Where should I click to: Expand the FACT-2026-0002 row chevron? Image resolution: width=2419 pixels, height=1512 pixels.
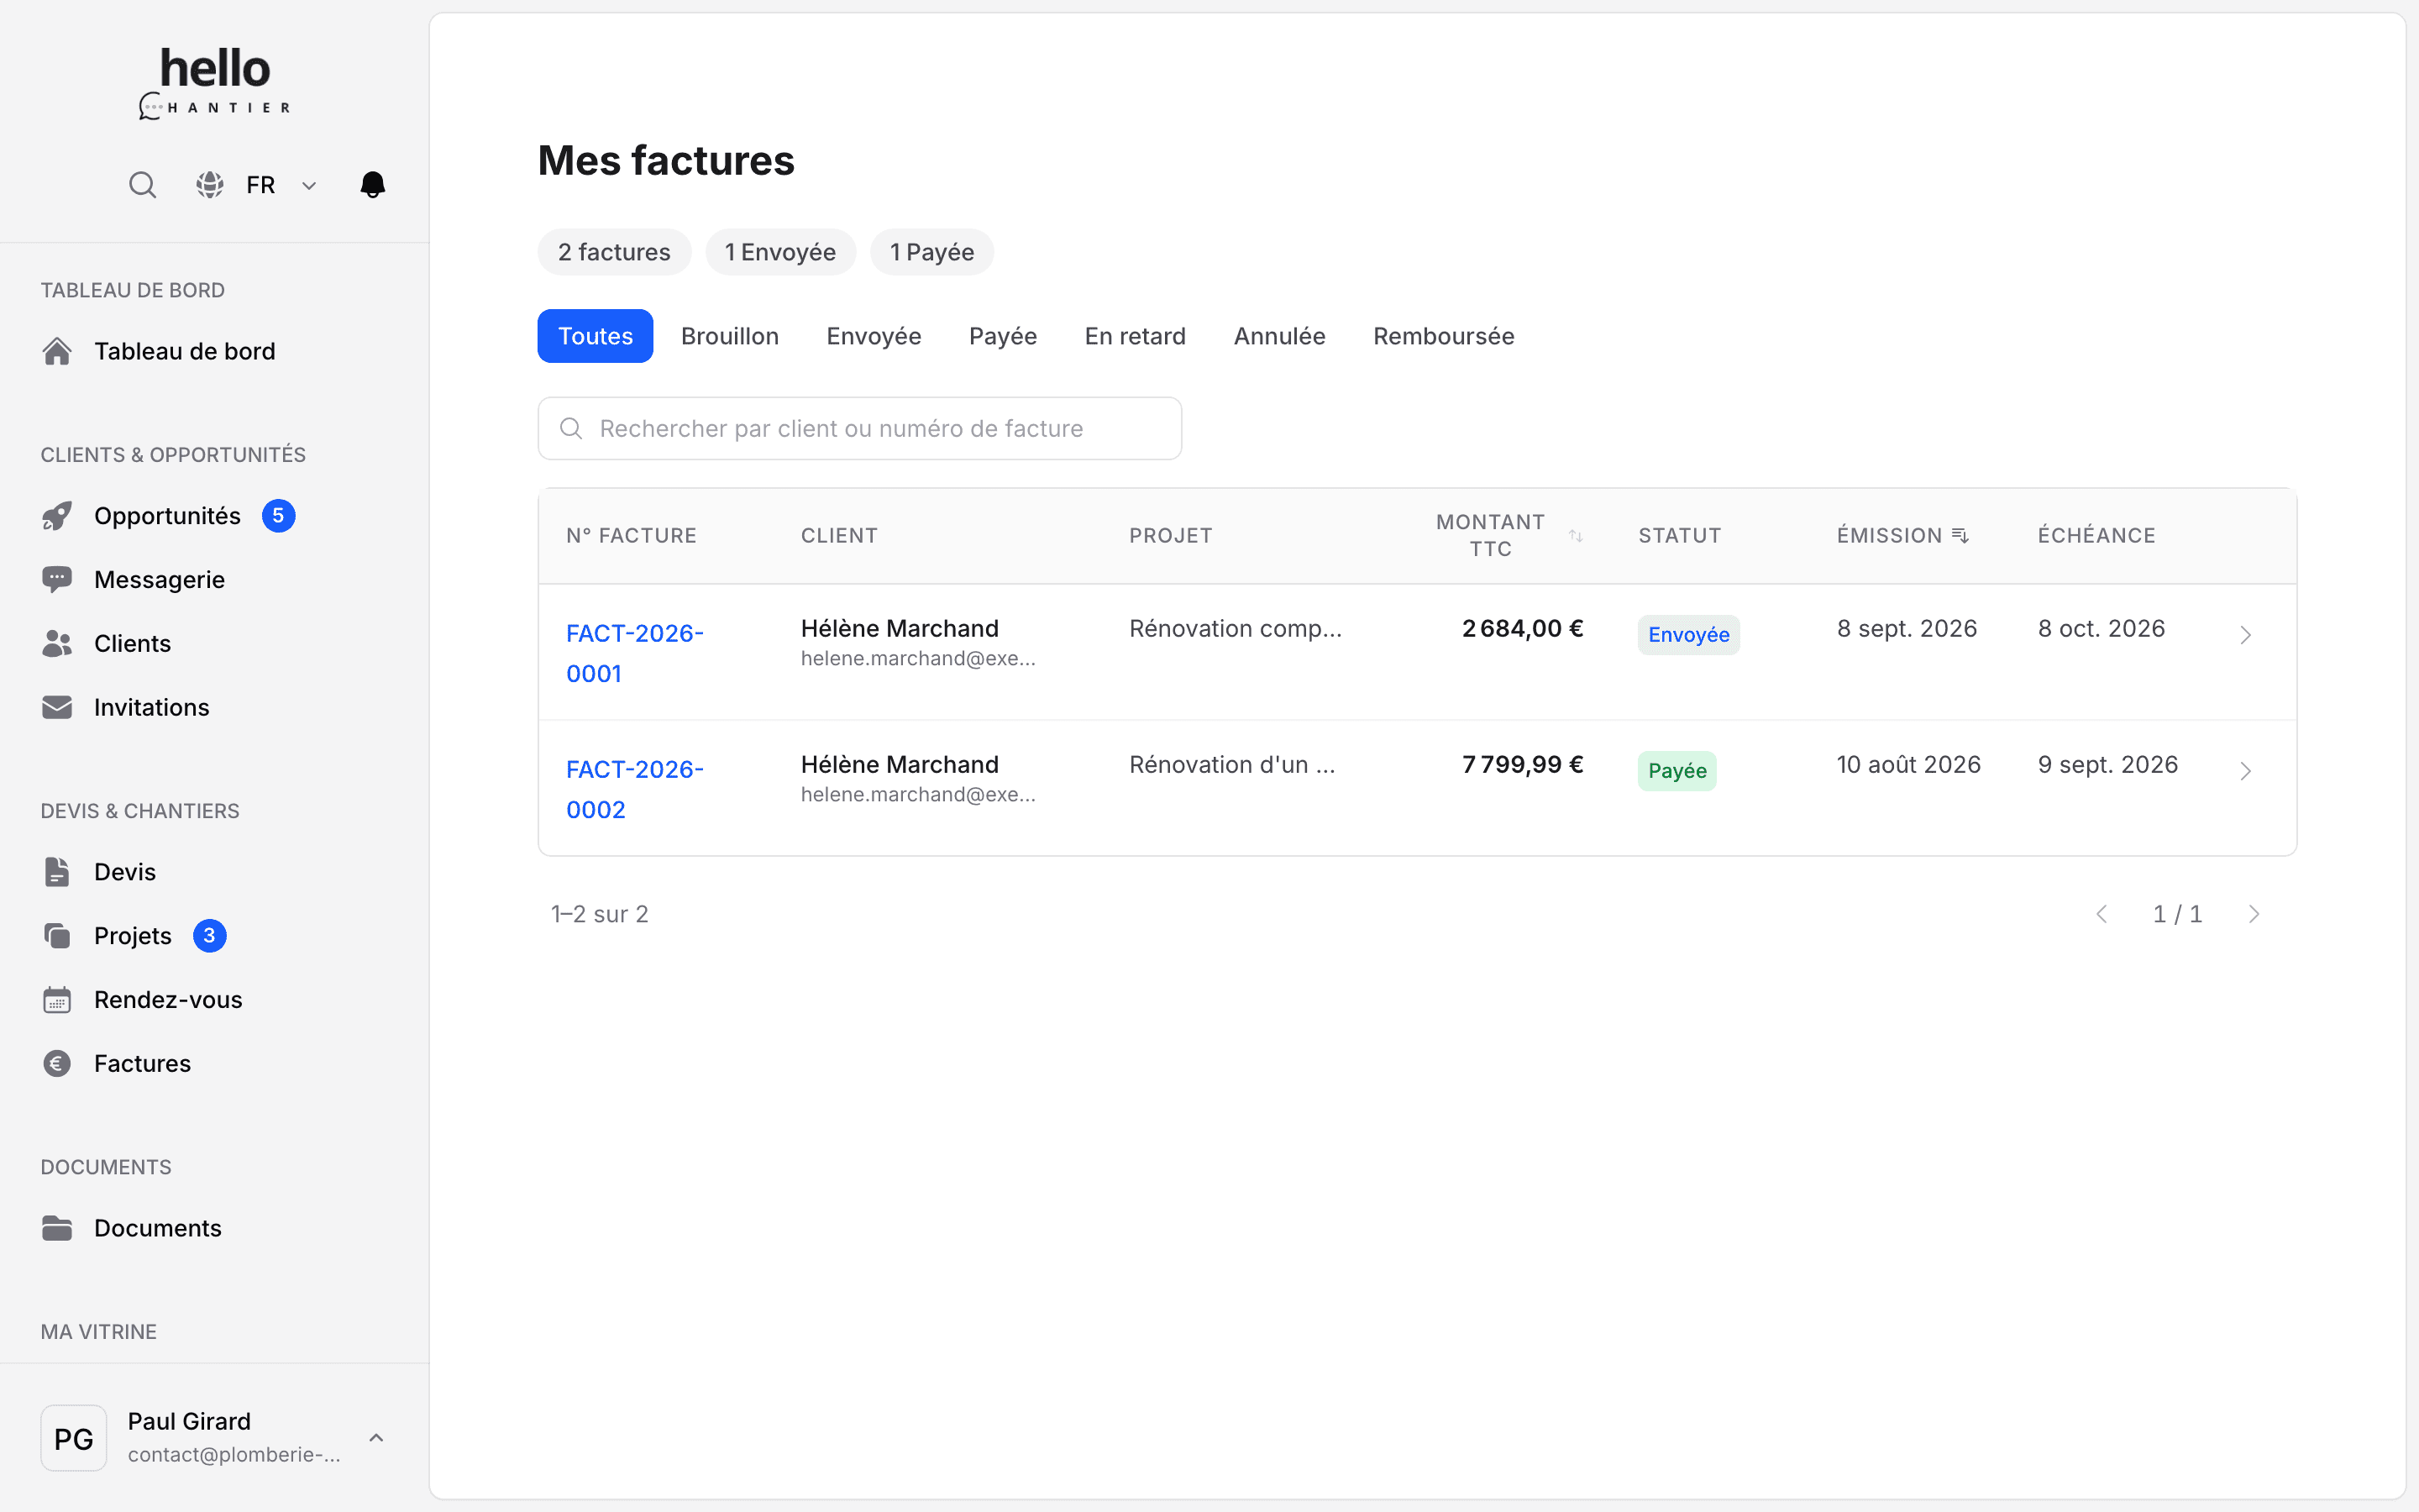click(2245, 771)
